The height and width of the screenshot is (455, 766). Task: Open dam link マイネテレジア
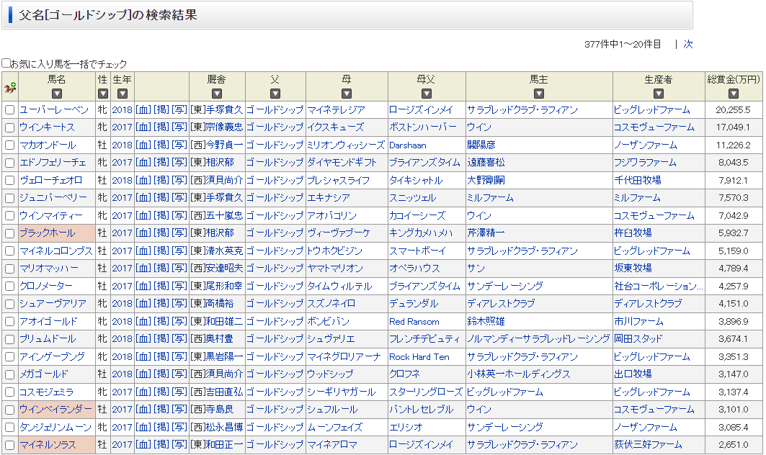tap(336, 110)
